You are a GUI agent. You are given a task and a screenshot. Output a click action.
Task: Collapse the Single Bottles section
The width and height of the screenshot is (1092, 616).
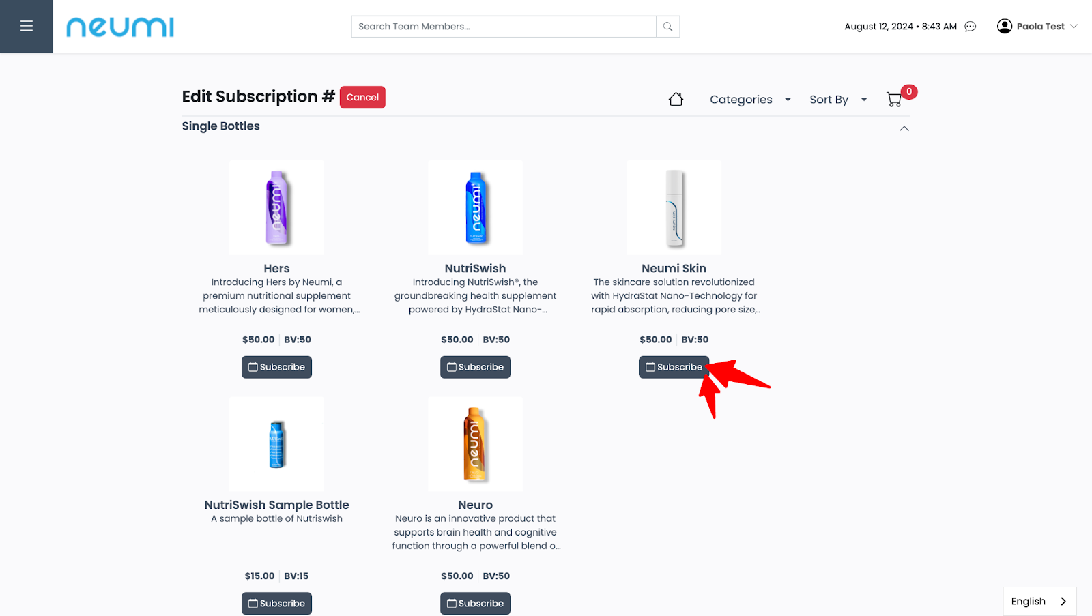tap(904, 128)
